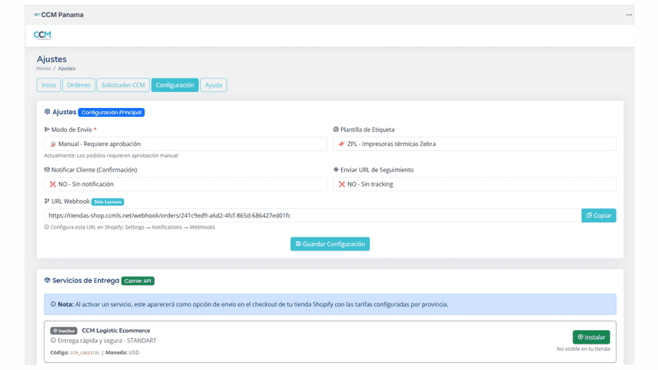Open the Ayuda tab
The image size is (658, 370).
coord(213,85)
